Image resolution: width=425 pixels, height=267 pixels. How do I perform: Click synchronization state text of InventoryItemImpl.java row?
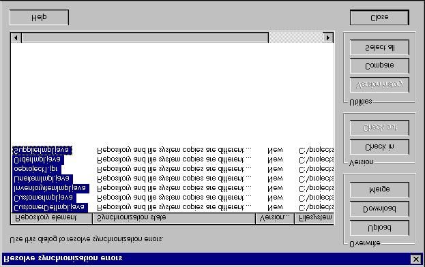(174, 188)
